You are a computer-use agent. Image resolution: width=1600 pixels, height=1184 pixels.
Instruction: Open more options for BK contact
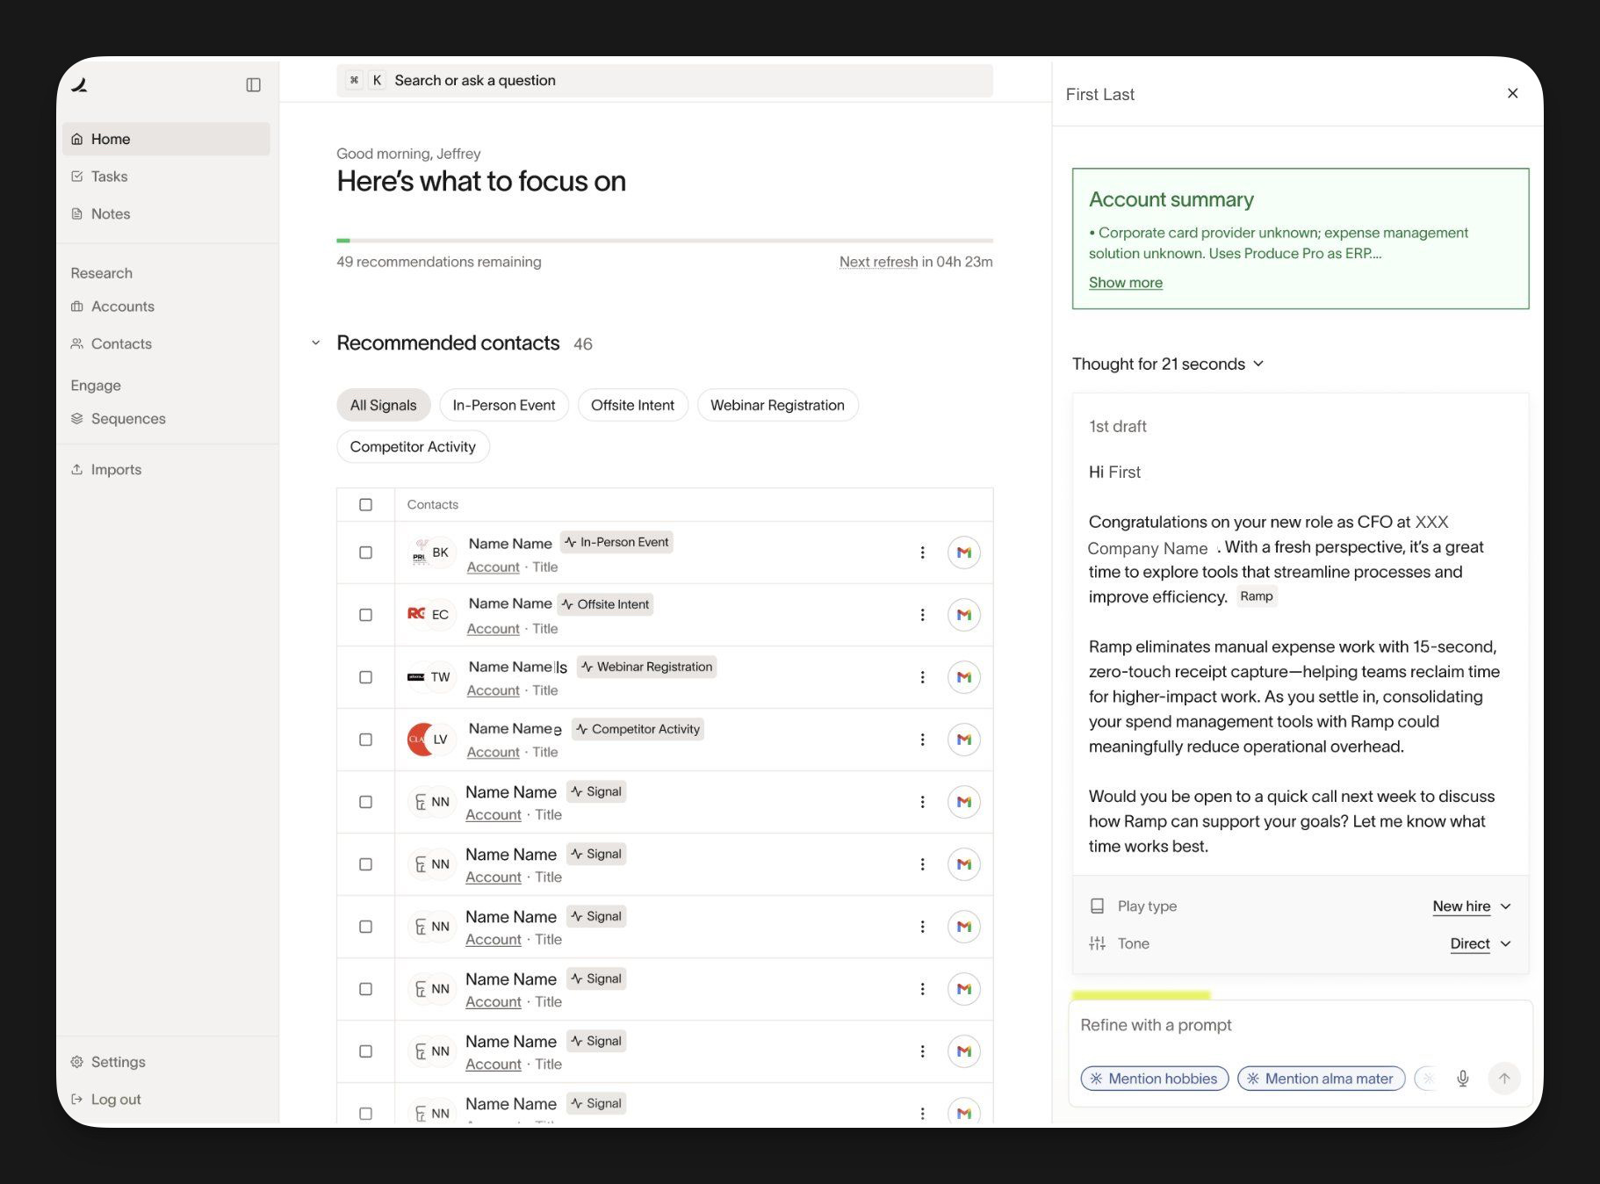pyautogui.click(x=922, y=552)
